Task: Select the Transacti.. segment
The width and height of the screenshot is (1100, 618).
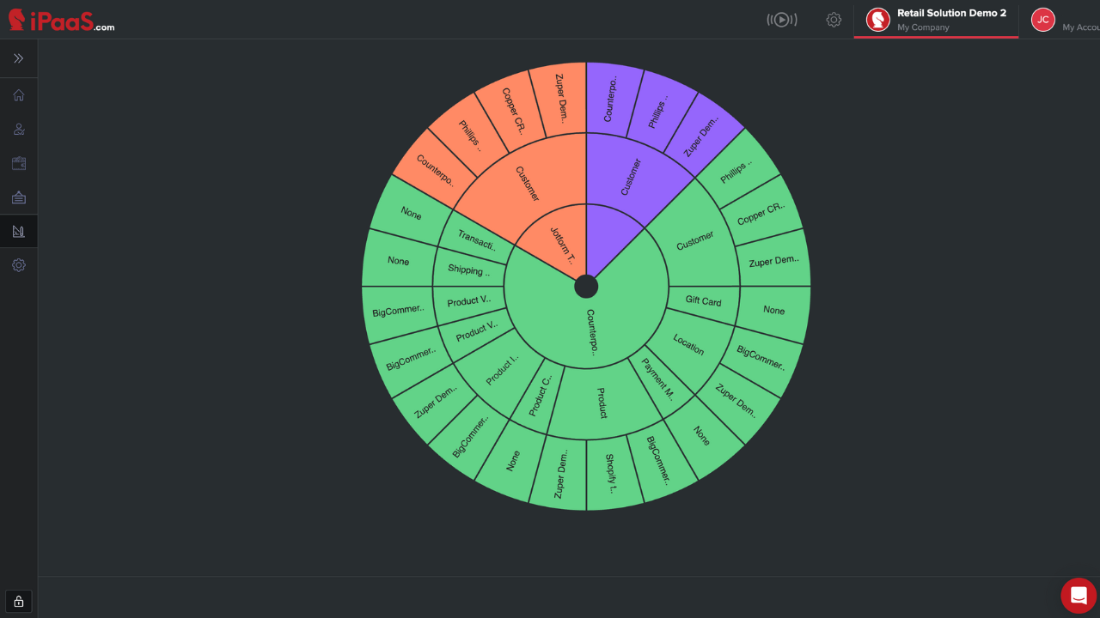Action: pyautogui.click(x=475, y=240)
